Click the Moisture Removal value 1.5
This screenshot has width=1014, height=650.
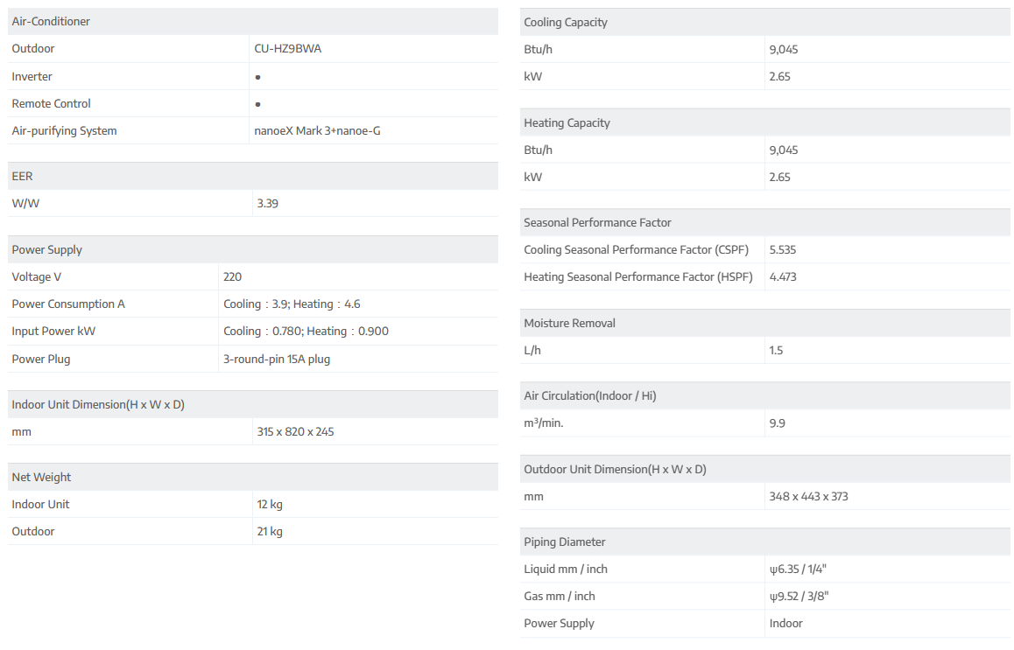tap(776, 350)
